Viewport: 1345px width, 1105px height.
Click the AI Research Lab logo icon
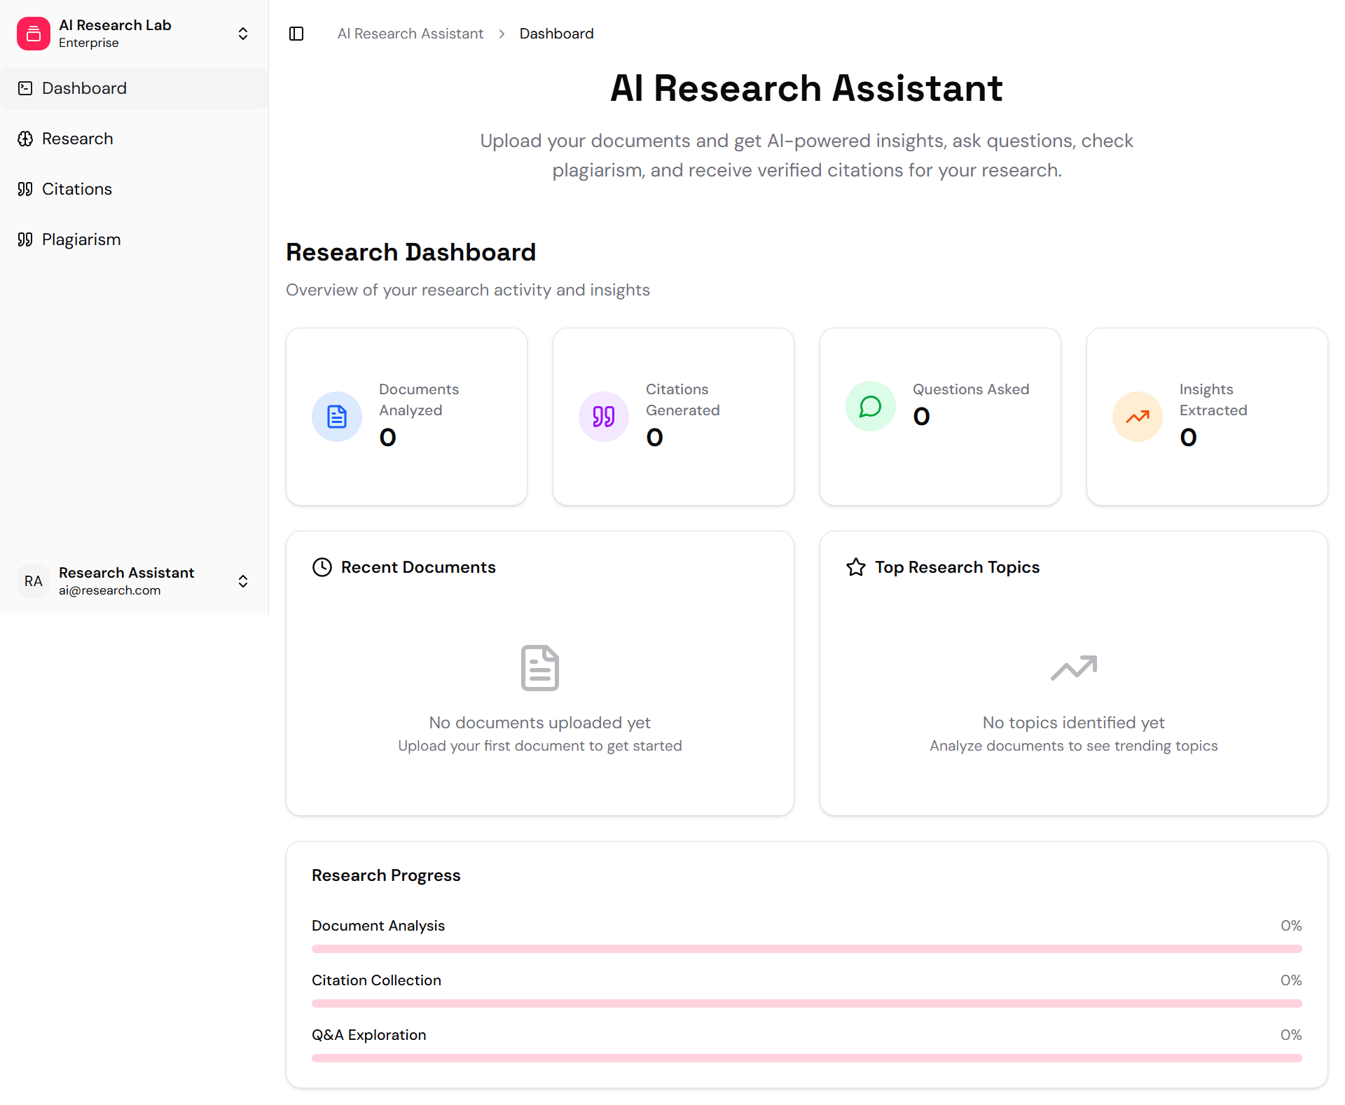pos(33,33)
